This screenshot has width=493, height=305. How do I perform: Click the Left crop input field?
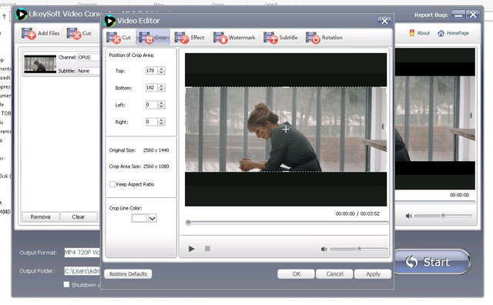[x=151, y=105]
